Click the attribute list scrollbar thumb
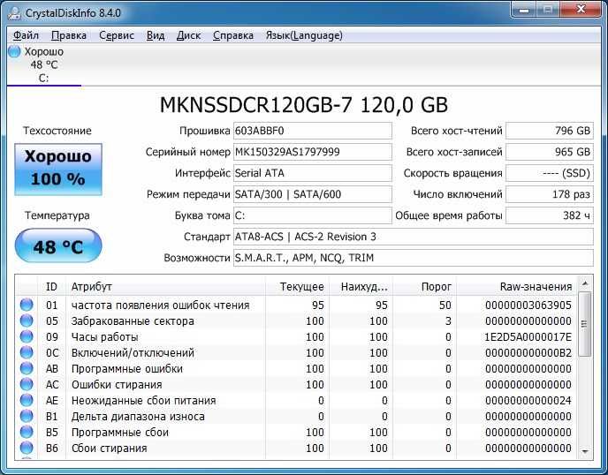The height and width of the screenshot is (475, 608). coord(585,324)
